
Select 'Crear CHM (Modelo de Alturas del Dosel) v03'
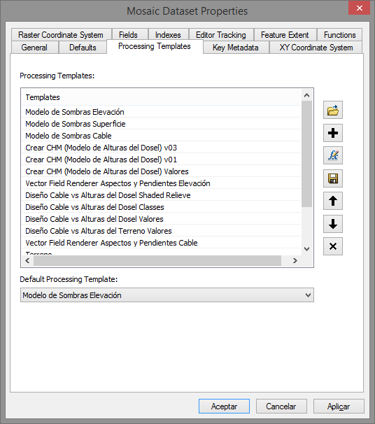[162, 148]
